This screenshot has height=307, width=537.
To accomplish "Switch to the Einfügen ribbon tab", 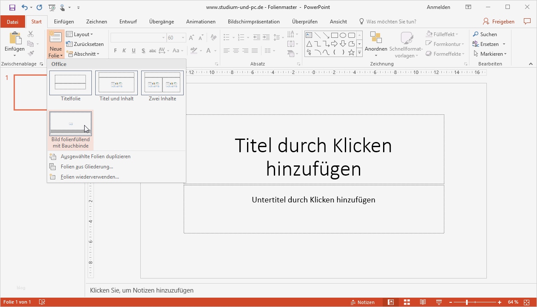I will (x=64, y=21).
